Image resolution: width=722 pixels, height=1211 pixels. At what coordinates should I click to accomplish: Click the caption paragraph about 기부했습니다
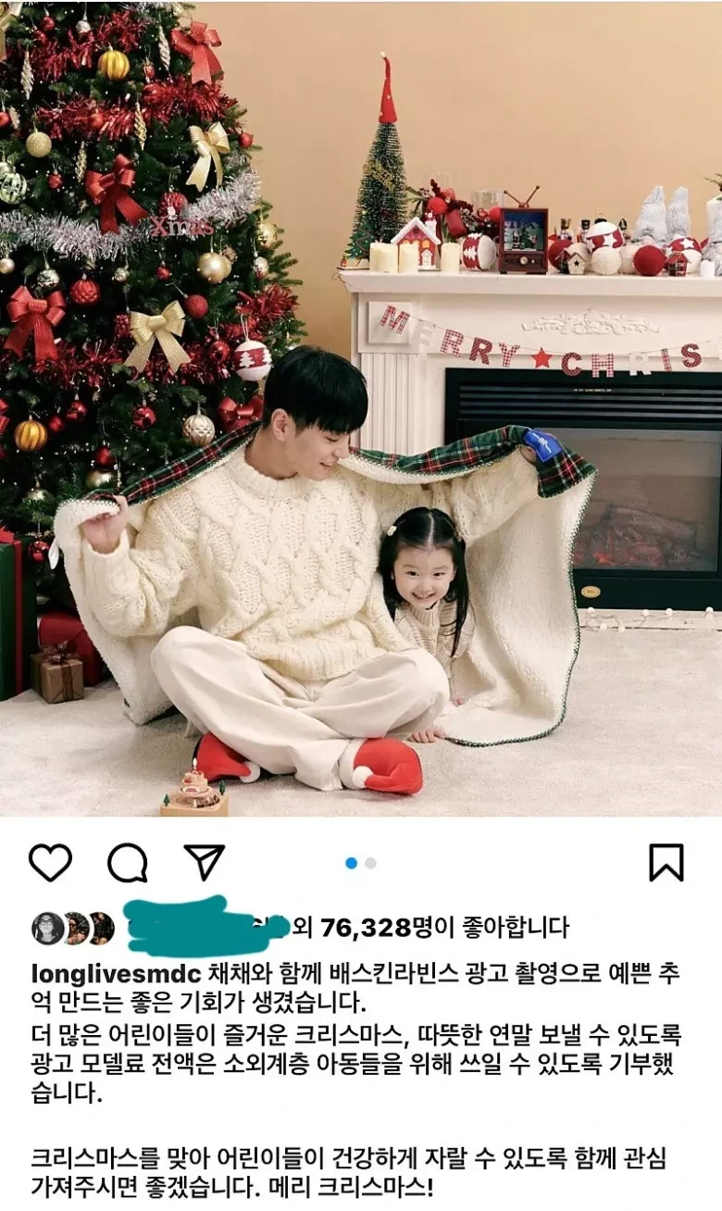356,1064
